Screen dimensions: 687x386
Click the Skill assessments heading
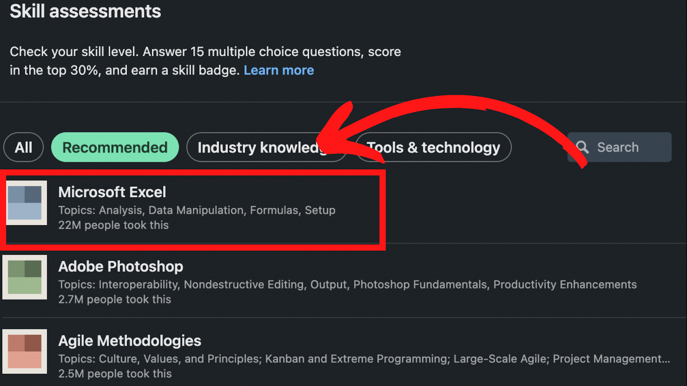(x=85, y=11)
